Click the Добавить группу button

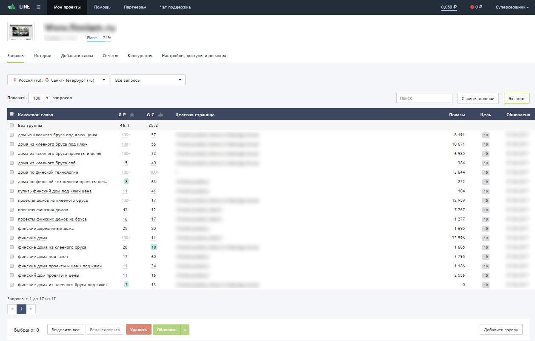click(x=501, y=330)
